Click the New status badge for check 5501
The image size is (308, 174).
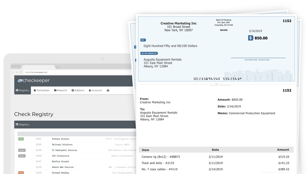coord(21,139)
